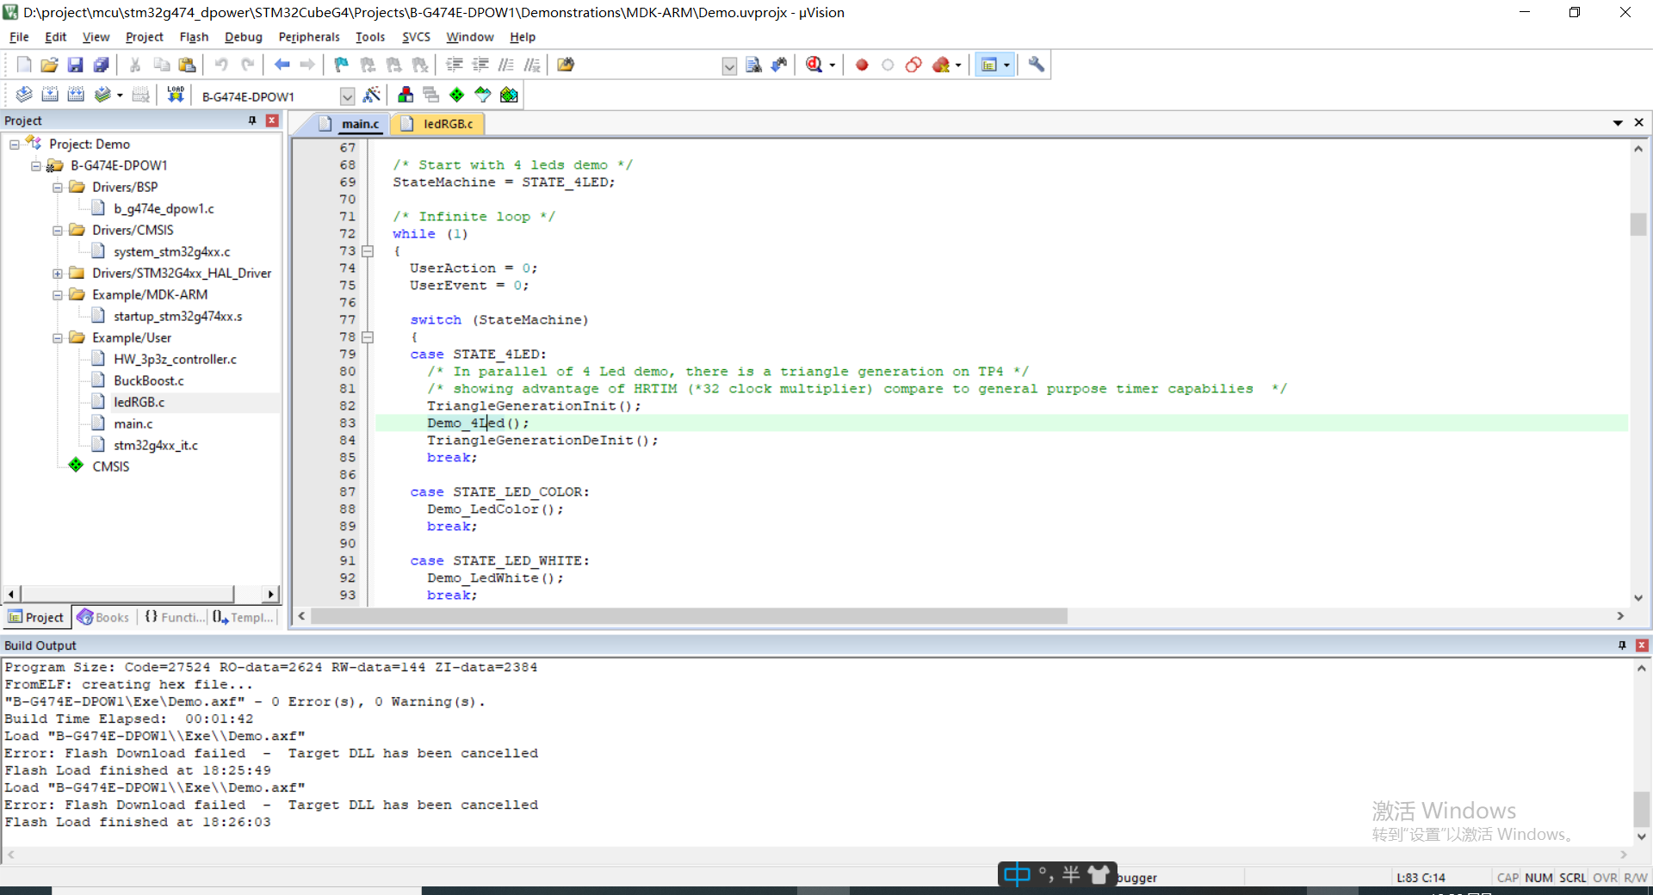This screenshot has height=895, width=1653.
Task: Open Configuration wrench icon
Action: pyautogui.click(x=1037, y=65)
